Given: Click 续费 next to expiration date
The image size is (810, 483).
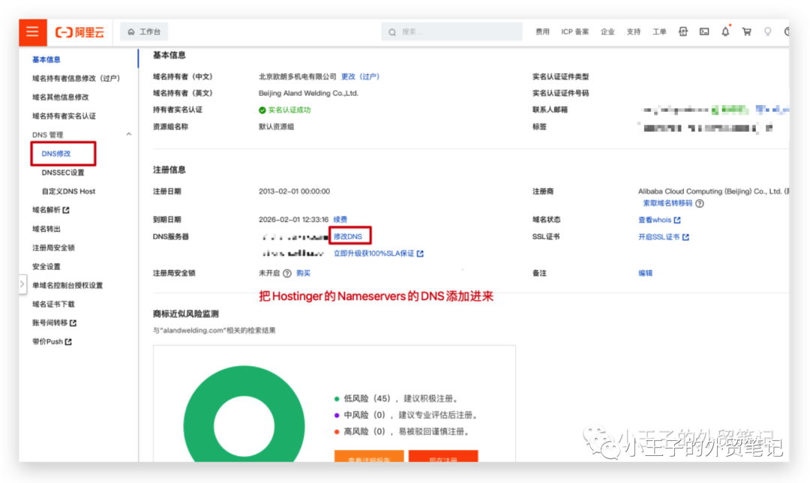Looking at the screenshot, I should coord(340,220).
